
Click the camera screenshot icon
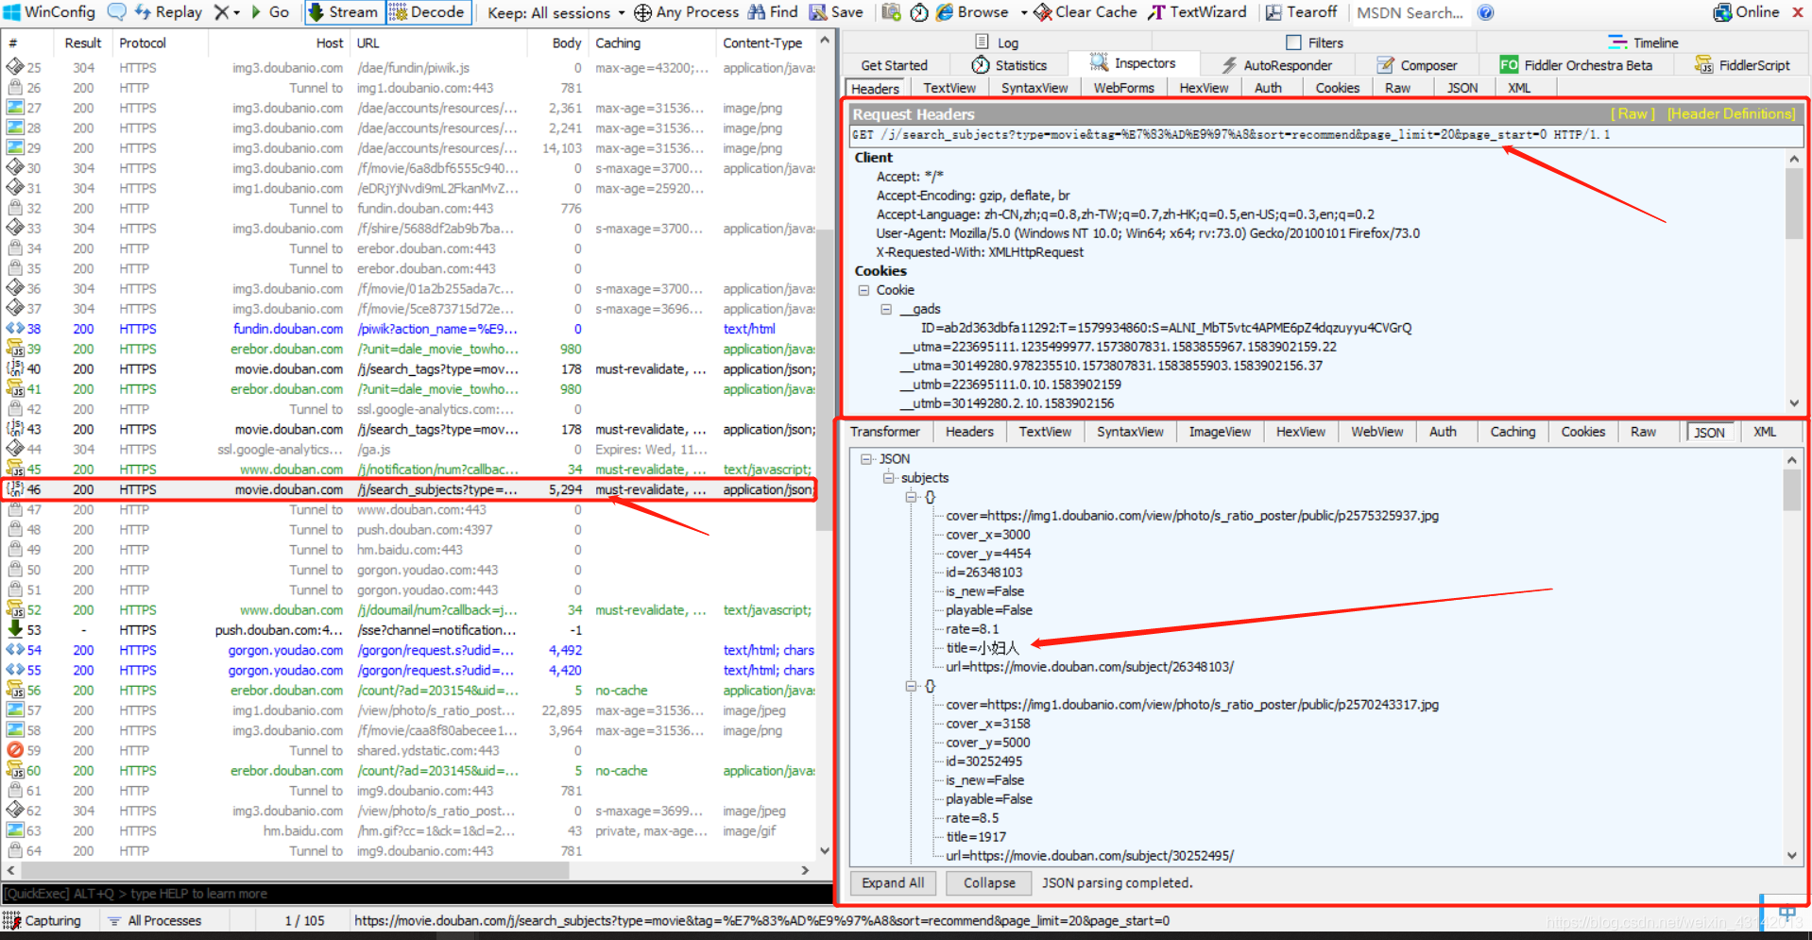(x=891, y=12)
